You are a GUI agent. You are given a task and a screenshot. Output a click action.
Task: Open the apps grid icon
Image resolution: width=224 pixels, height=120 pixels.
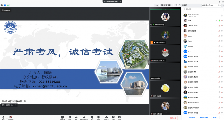[113, 117]
